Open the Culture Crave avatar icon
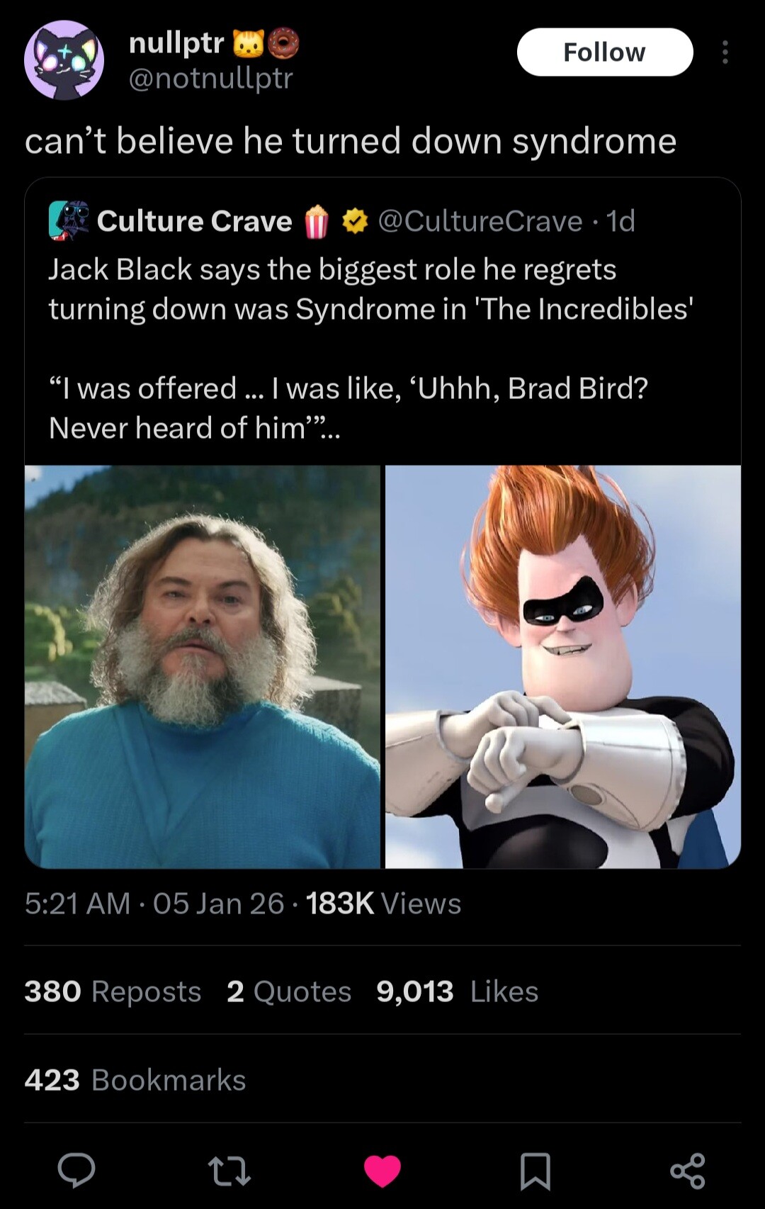Image resolution: width=765 pixels, height=1209 pixels. coord(69,220)
